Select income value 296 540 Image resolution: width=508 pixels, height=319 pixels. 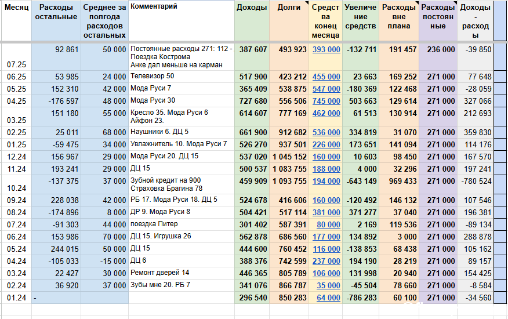252,298
